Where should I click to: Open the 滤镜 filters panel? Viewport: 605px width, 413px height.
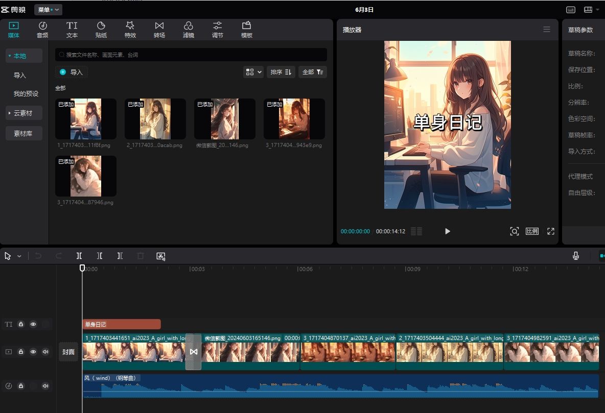coord(188,30)
